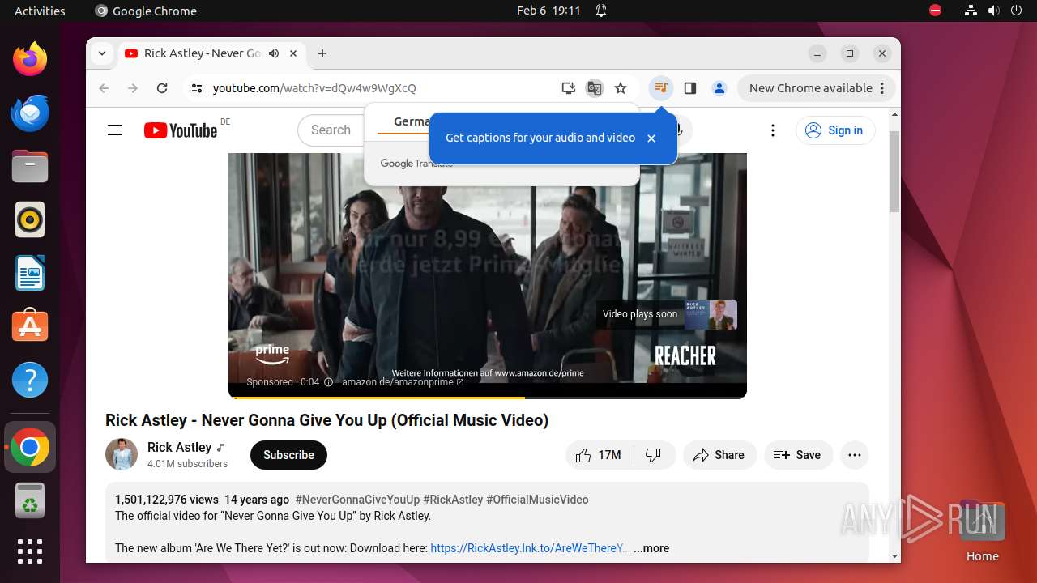
Task: Open the Files manager in the dock
Action: (30, 166)
